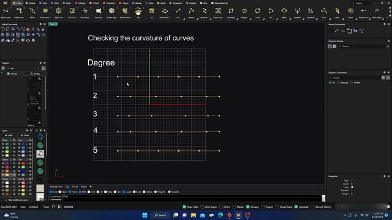Click the Hide Additional Layers button
The image size is (392, 220).
(x=17, y=200)
